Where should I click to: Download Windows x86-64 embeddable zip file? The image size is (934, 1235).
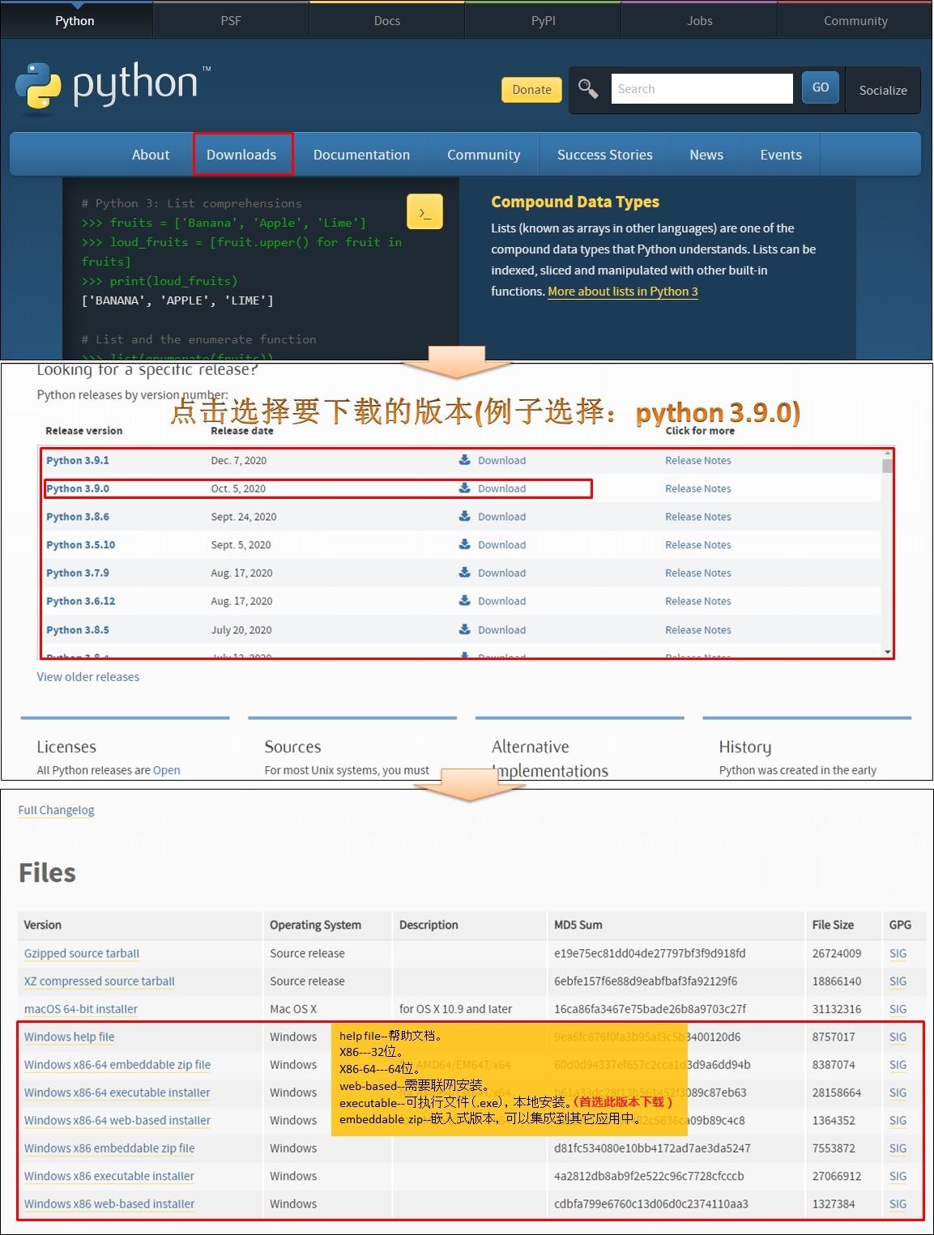tap(117, 1064)
